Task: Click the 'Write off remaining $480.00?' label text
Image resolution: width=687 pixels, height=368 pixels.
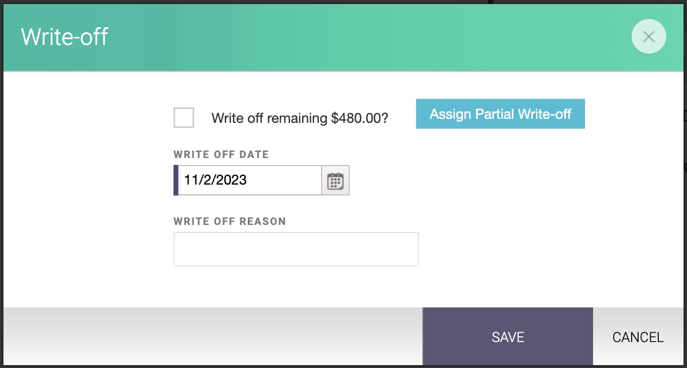Action: (x=300, y=118)
